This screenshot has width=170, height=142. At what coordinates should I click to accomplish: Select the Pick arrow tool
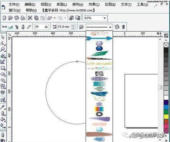tap(3, 37)
